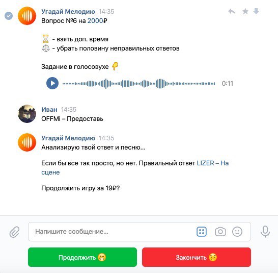Open first Угадай Мелодию sender name
This screenshot has width=278, height=273.
(x=68, y=12)
